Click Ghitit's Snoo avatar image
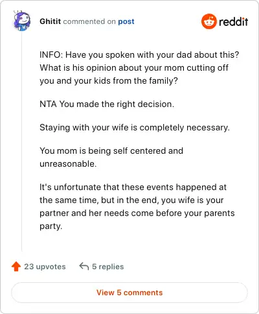259x314 pixels. pyautogui.click(x=22, y=21)
